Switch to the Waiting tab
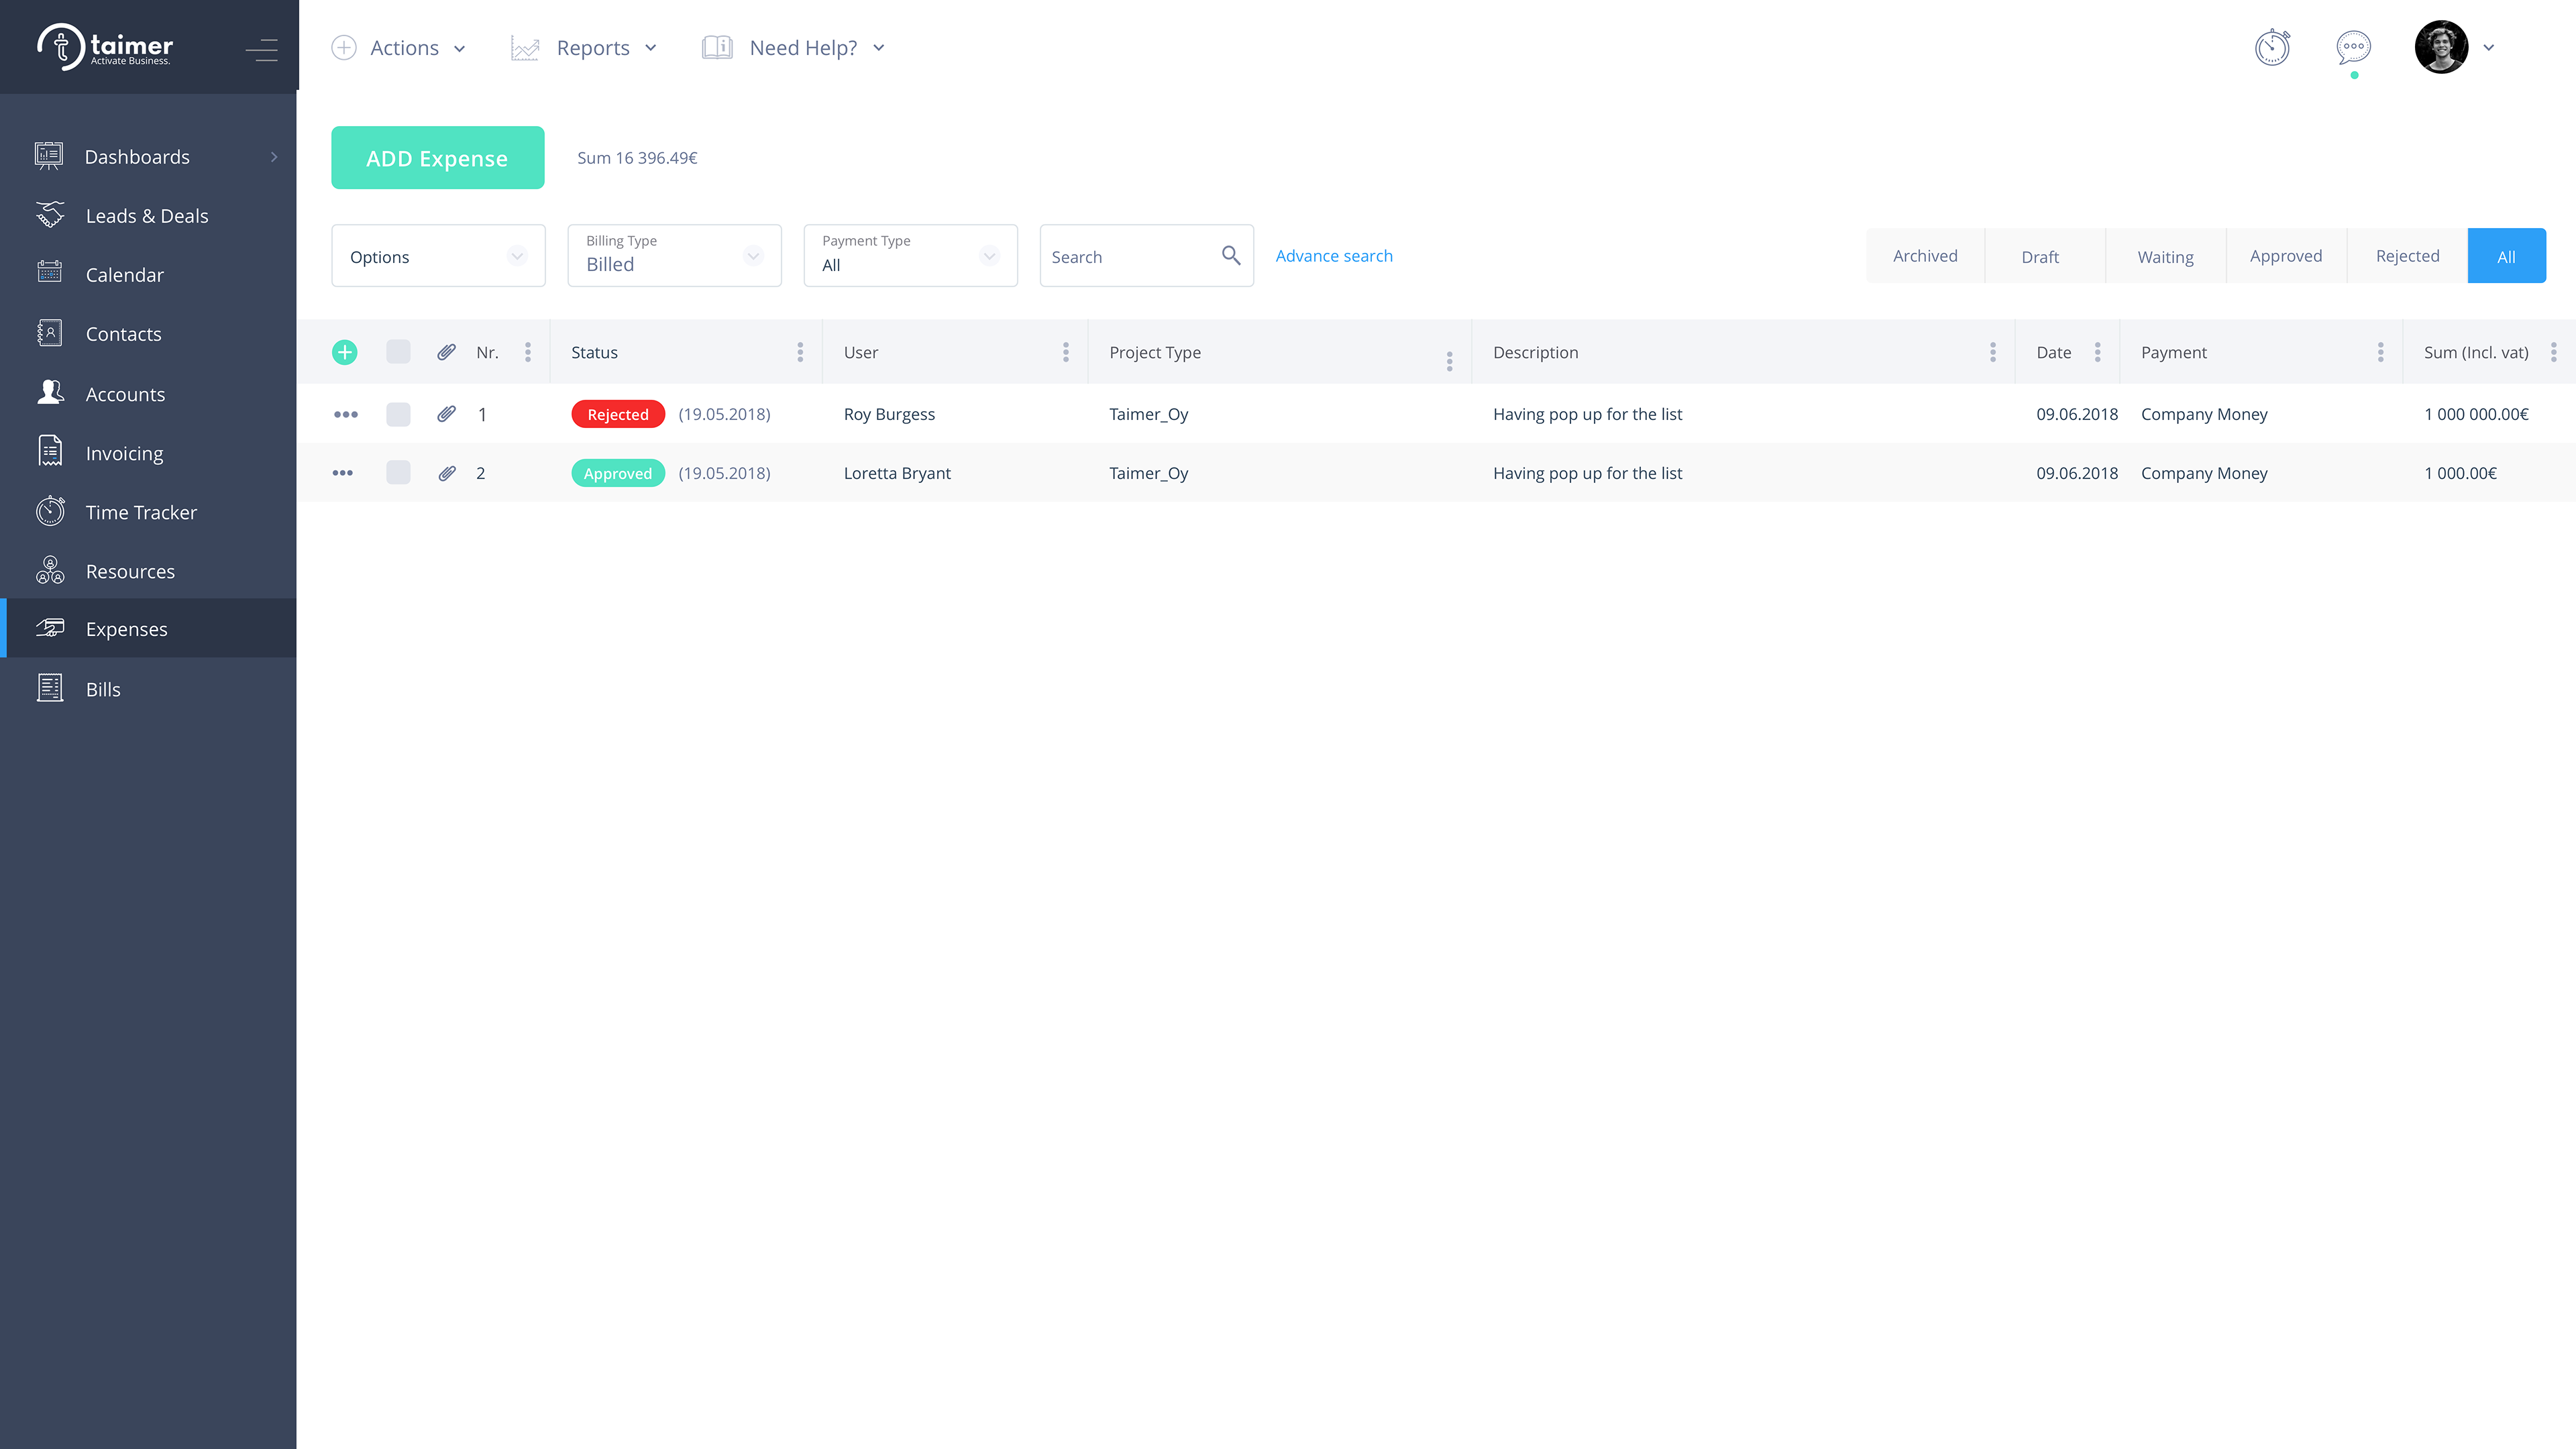2576x1449 pixels. pyautogui.click(x=2166, y=256)
